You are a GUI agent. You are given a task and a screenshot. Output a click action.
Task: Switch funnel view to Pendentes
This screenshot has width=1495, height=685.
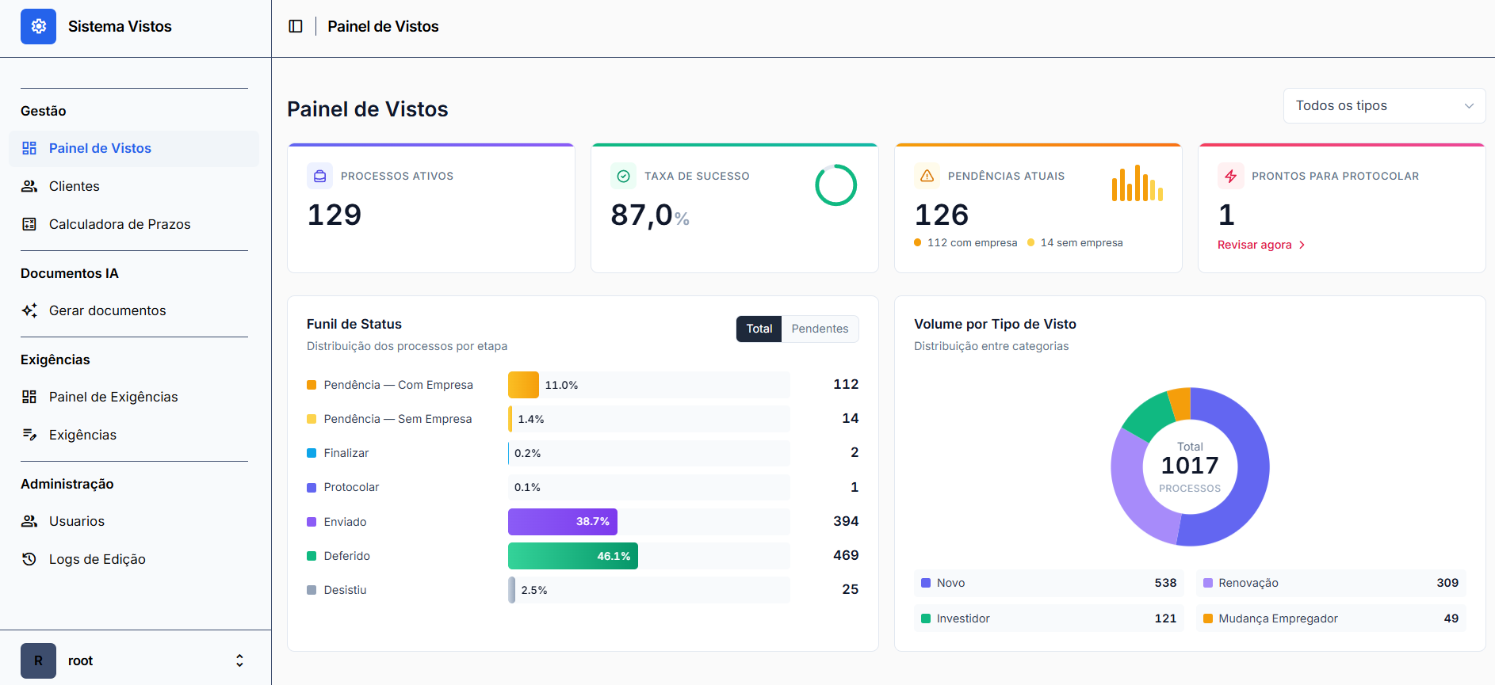click(x=820, y=329)
